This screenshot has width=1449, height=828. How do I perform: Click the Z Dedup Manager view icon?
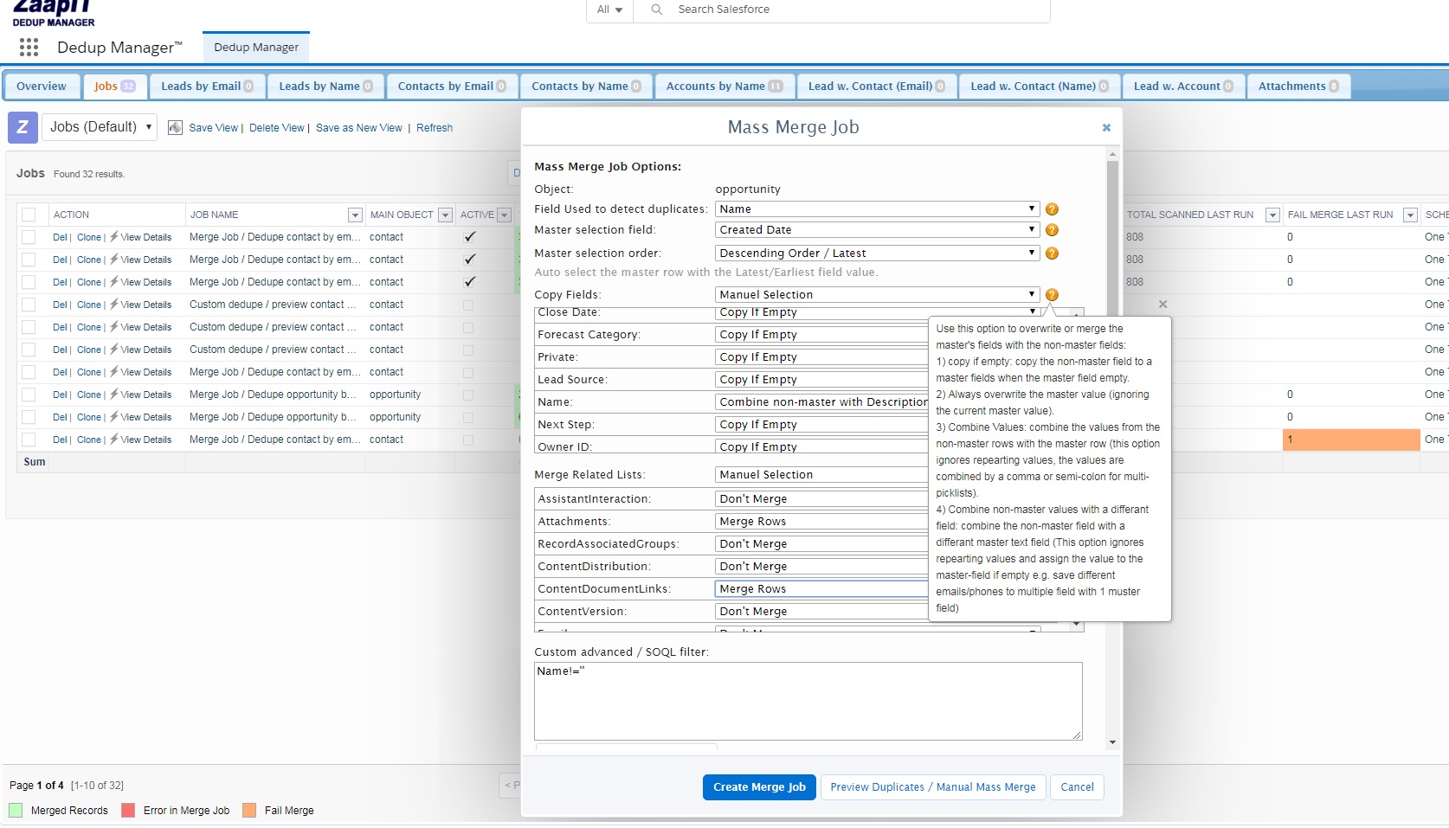pyautogui.click(x=22, y=127)
